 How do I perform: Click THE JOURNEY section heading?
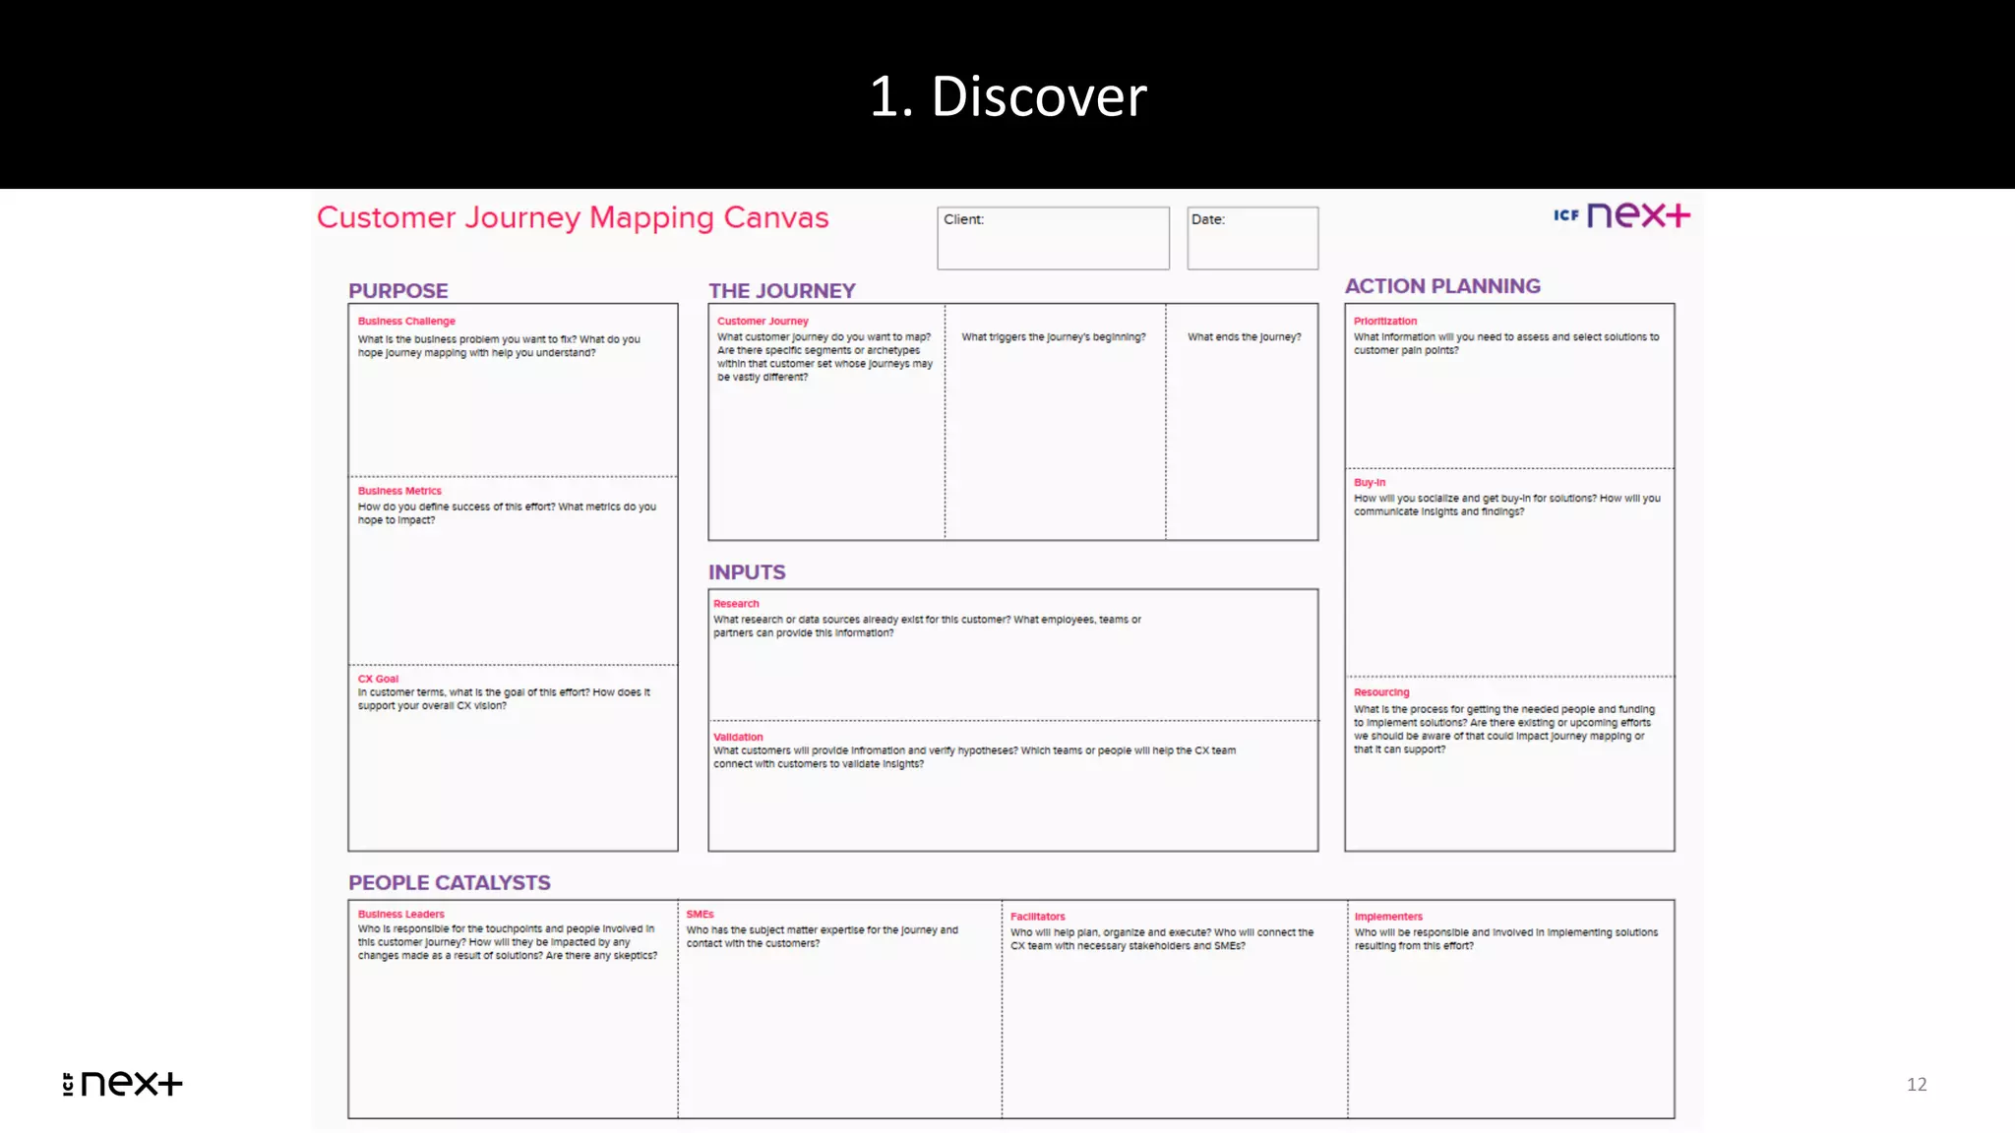782,291
